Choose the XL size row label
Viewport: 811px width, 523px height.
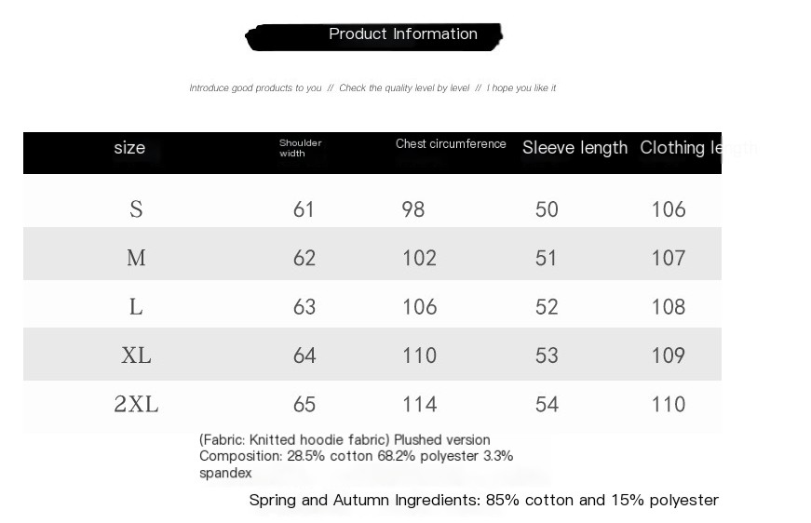136,355
